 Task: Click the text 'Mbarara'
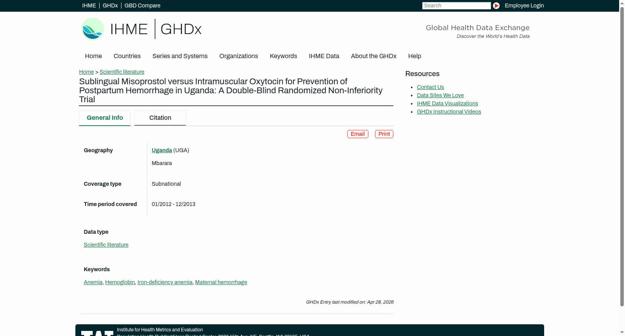coord(162,163)
